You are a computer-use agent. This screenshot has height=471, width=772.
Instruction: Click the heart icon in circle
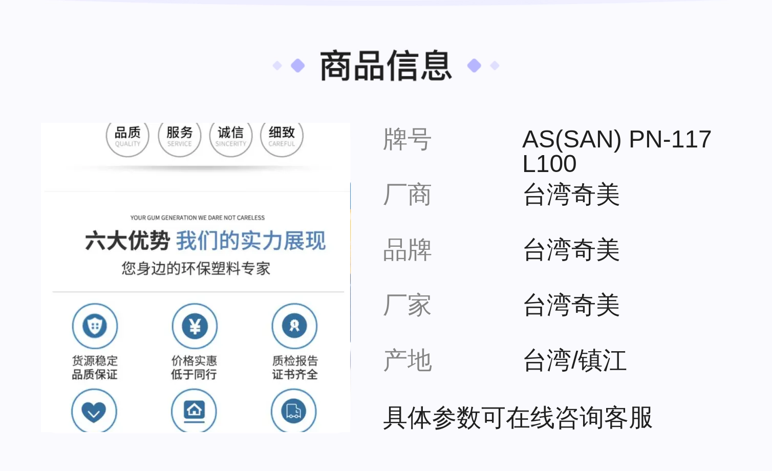[x=94, y=411]
